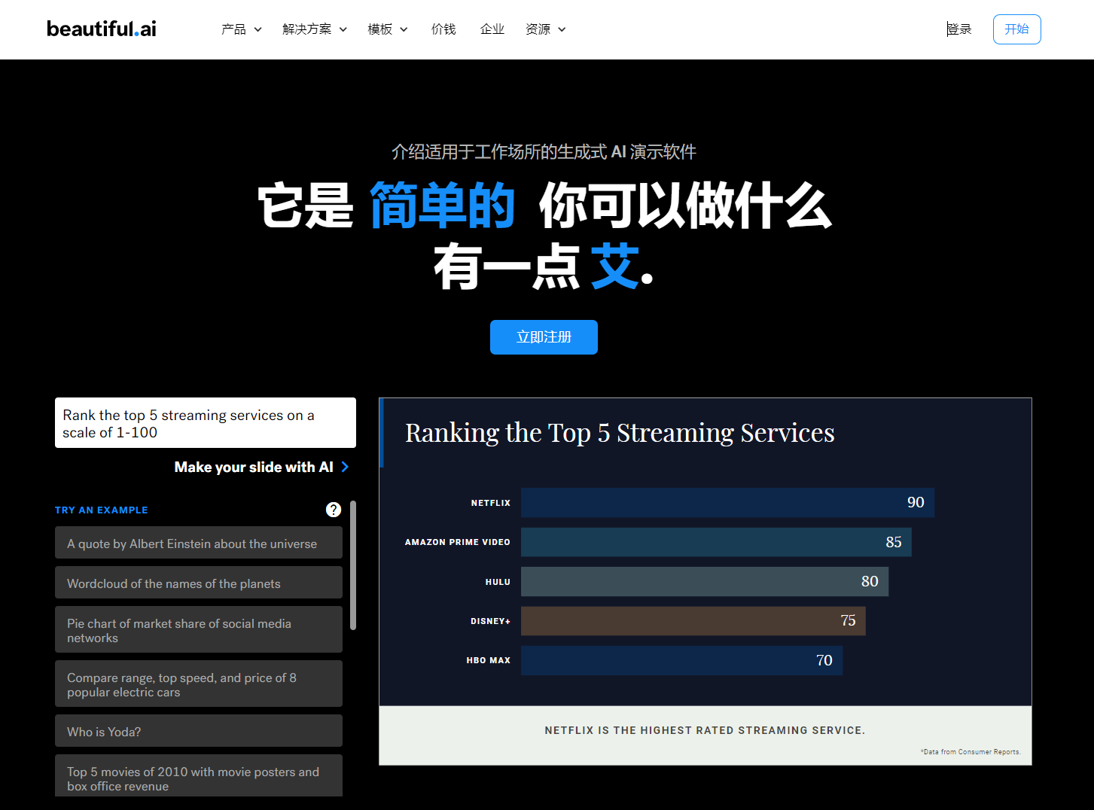
Task: Click the Make your slide with AI link
Action: (254, 467)
